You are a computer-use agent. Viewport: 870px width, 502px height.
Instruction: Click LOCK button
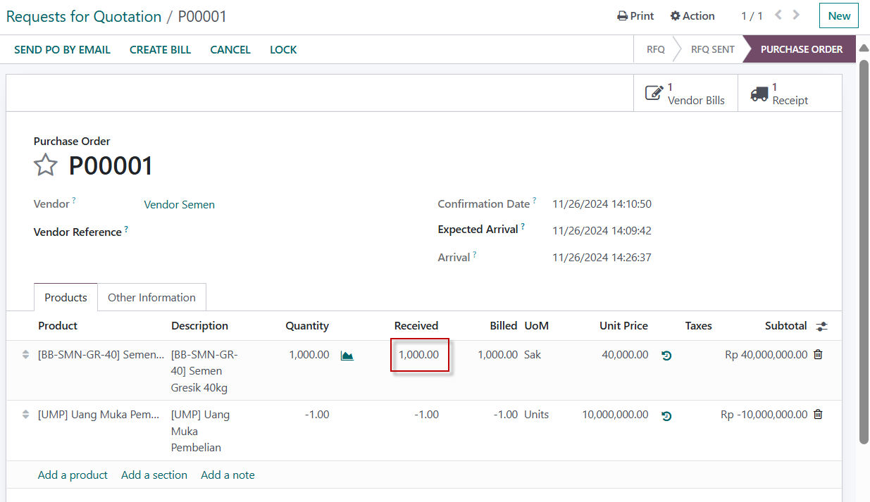283,49
